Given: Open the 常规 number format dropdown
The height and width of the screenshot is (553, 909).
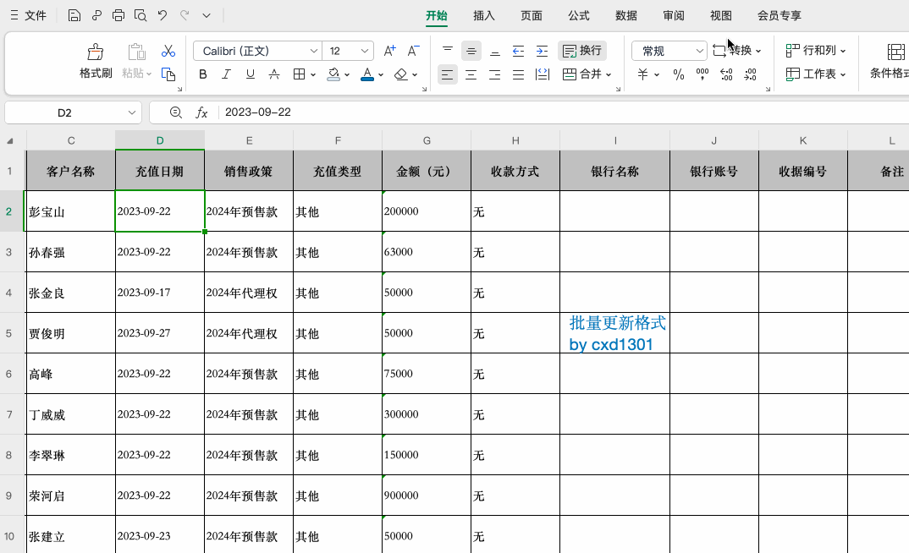Looking at the screenshot, I should pyautogui.click(x=698, y=51).
